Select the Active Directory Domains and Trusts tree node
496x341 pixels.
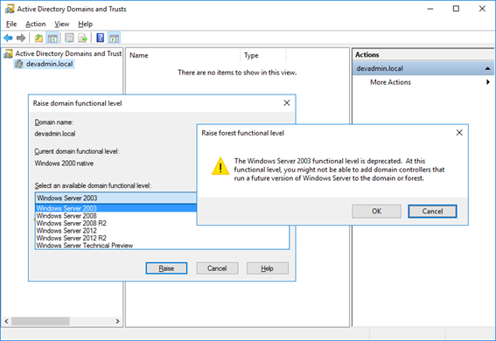pyautogui.click(x=68, y=53)
